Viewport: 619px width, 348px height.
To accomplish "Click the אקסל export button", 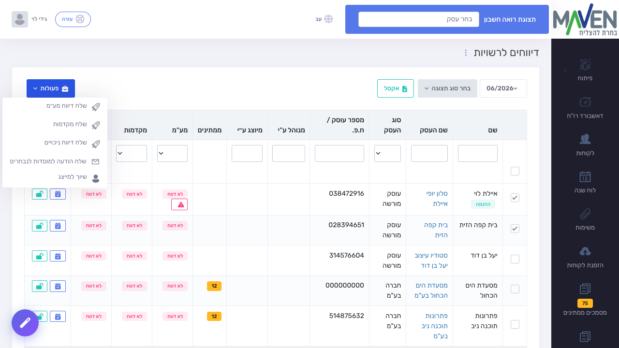I will click(396, 88).
